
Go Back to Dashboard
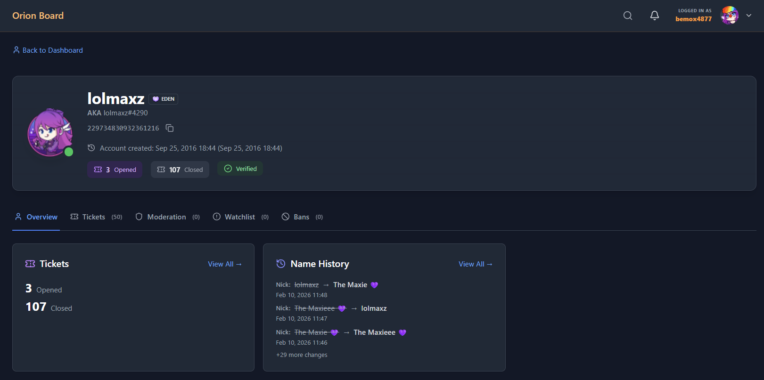point(48,50)
